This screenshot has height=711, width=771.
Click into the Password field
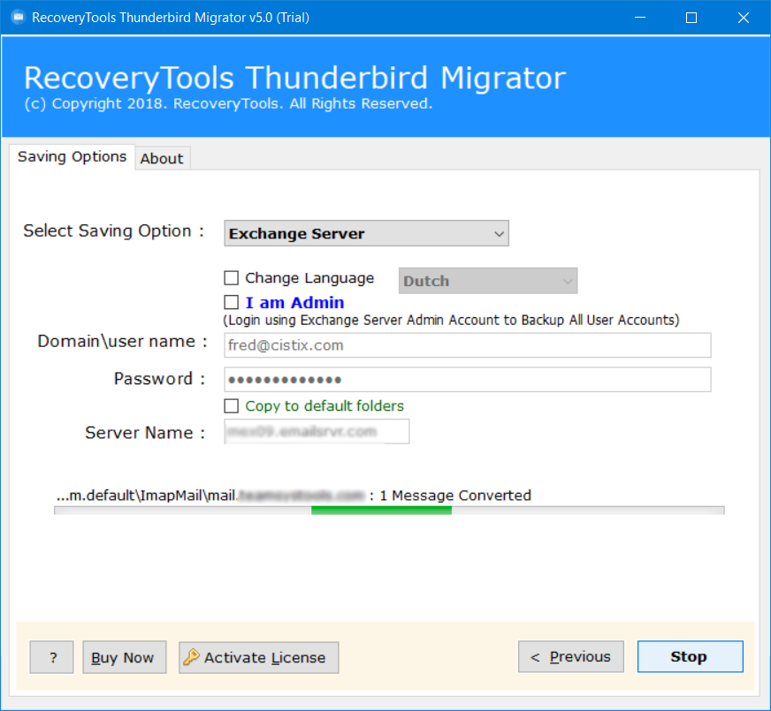point(467,380)
